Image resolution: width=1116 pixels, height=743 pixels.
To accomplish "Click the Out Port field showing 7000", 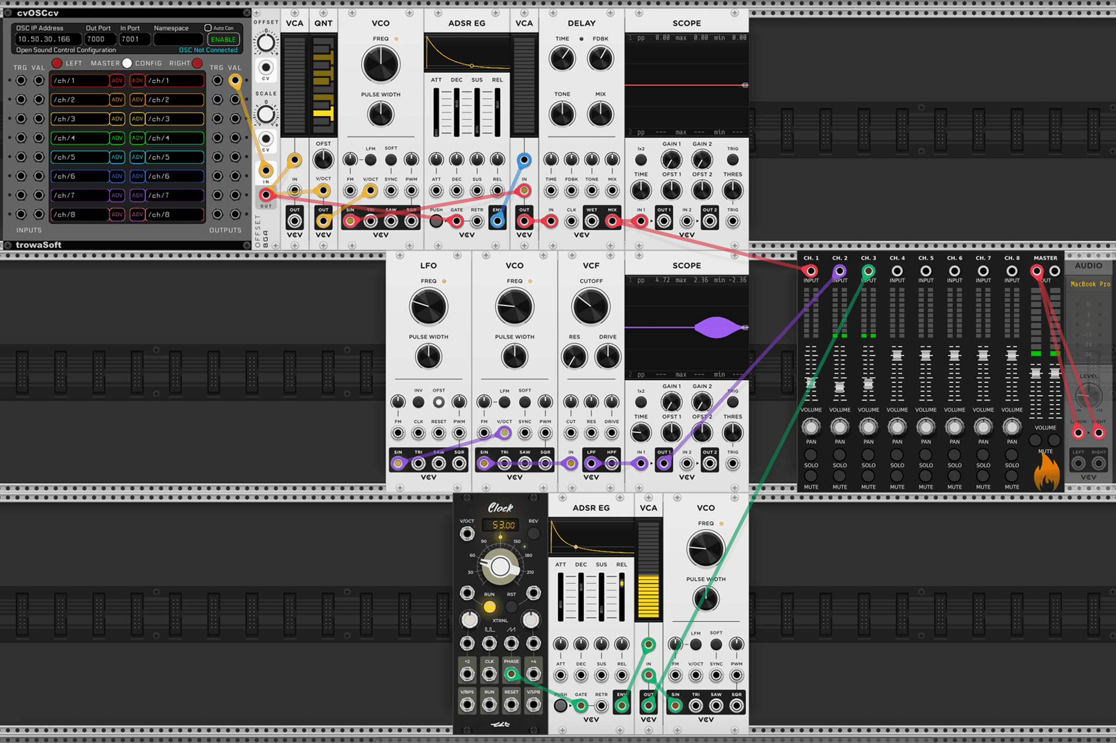I will click(100, 39).
